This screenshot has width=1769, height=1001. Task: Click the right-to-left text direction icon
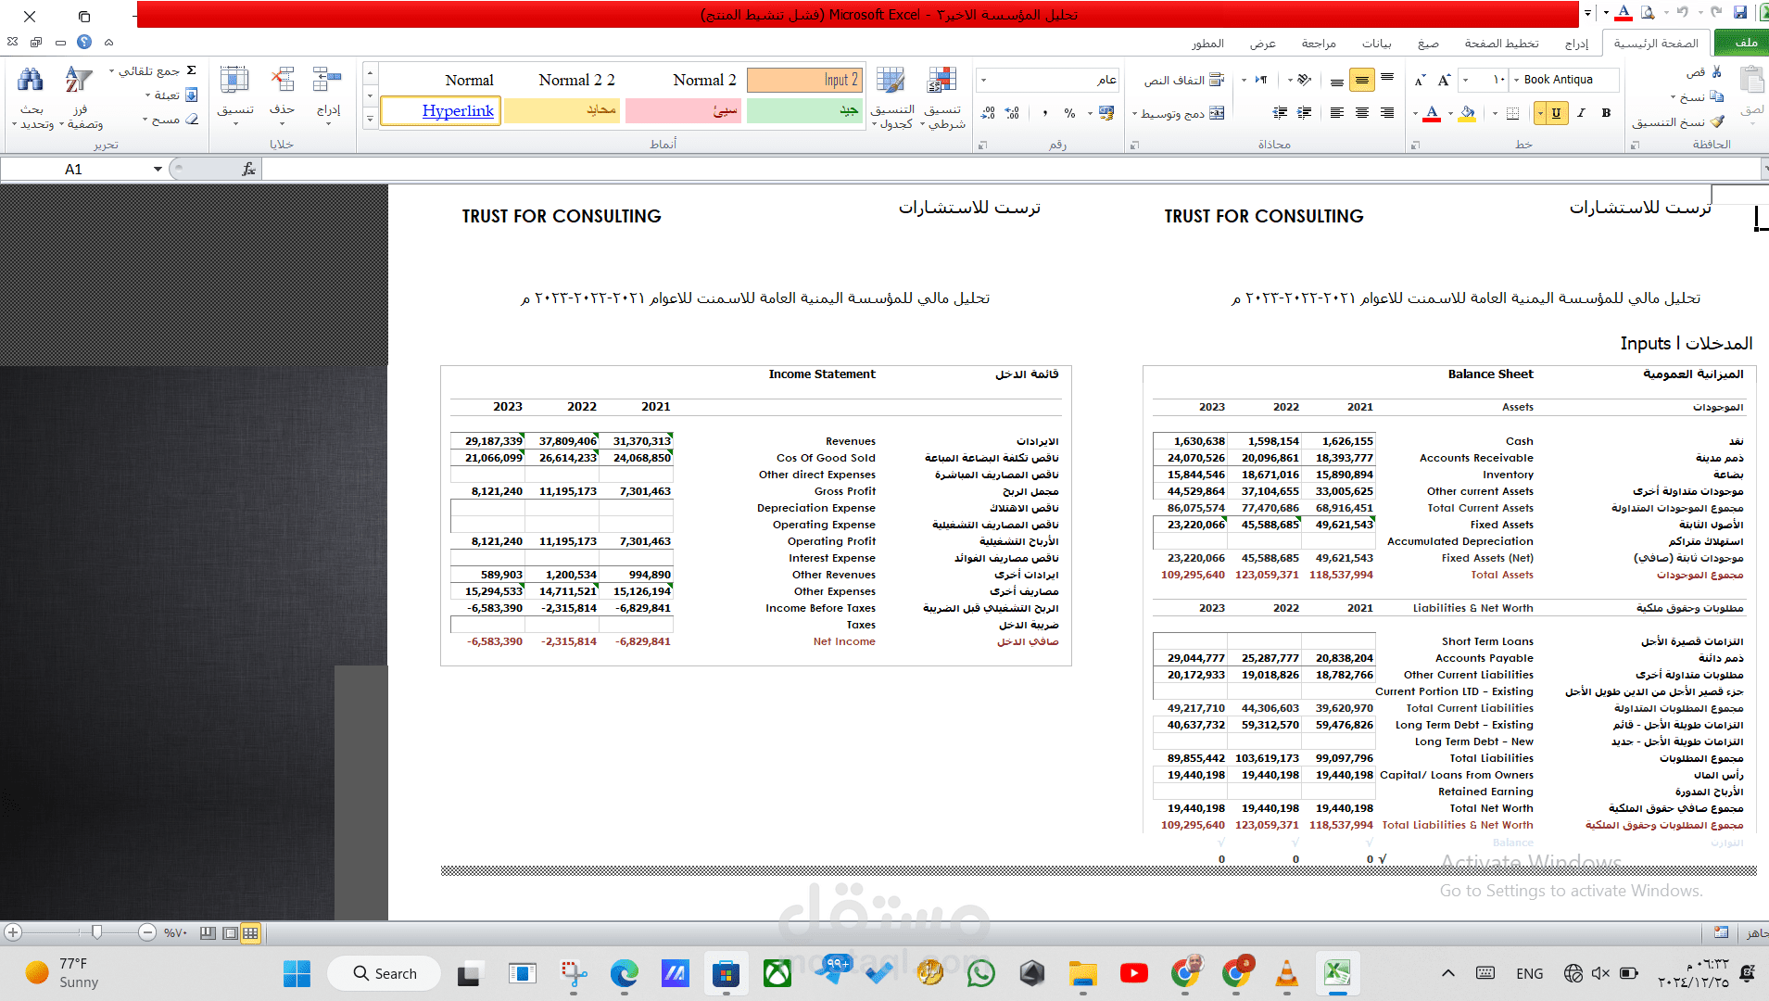[1261, 81]
